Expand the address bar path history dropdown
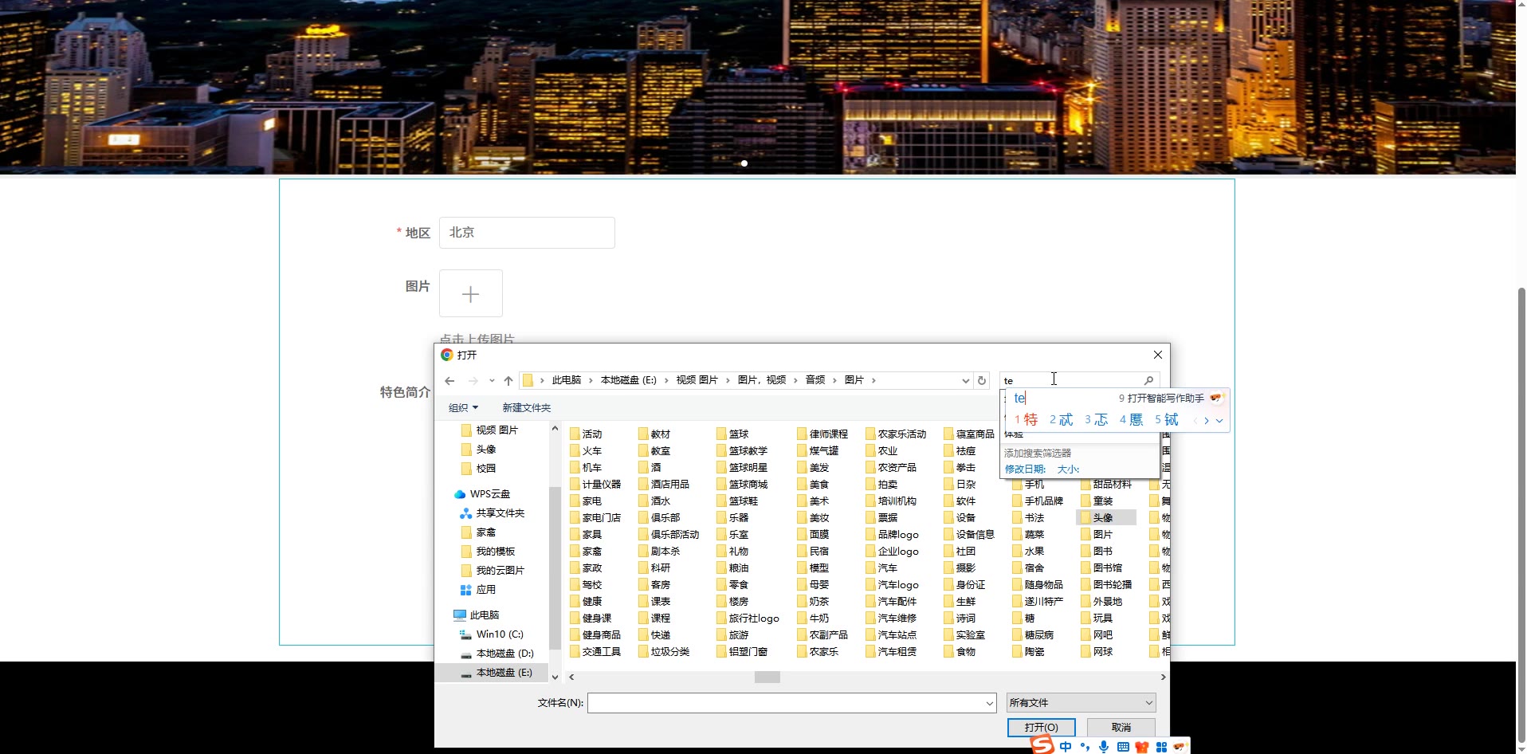This screenshot has width=1527, height=754. tap(965, 381)
